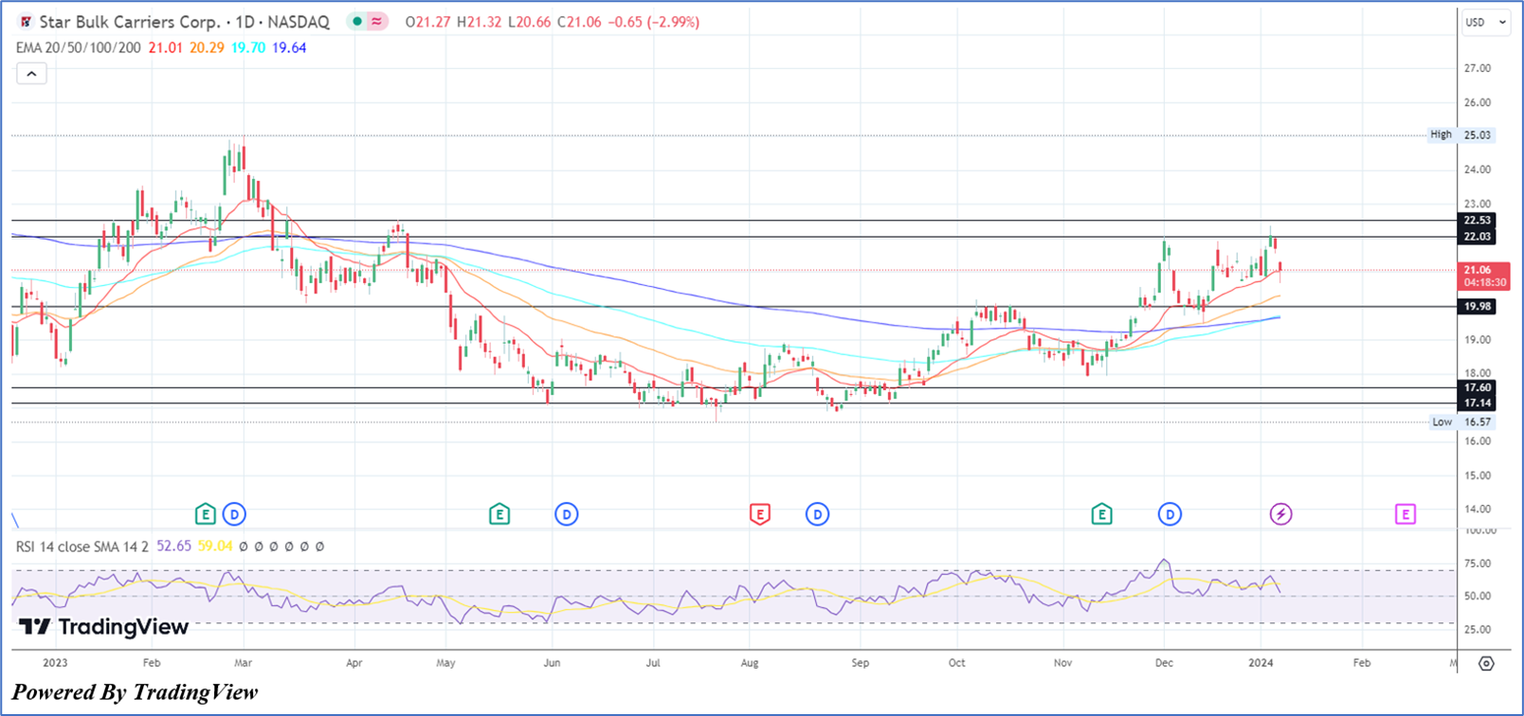1524x716 pixels.
Task: Click the High 25.03 price label
Action: [1461, 134]
